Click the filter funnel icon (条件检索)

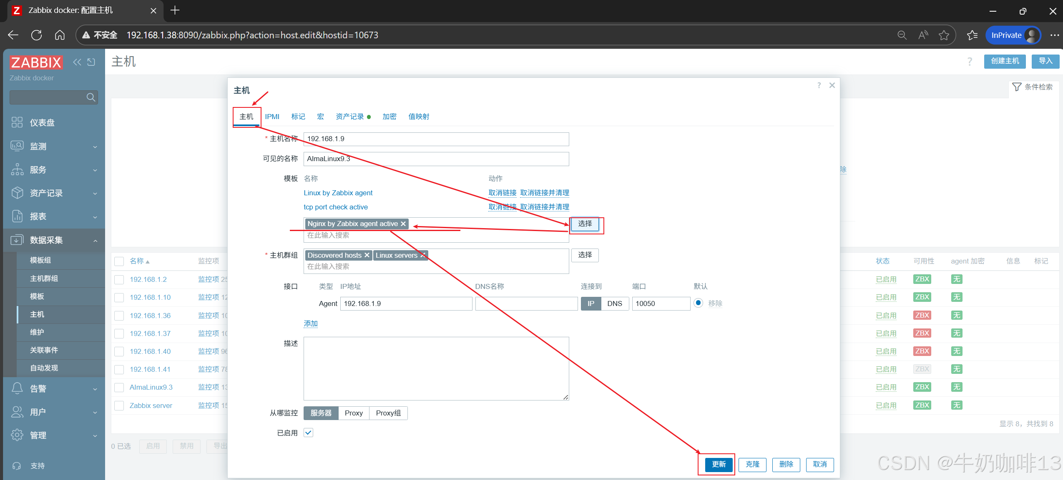click(1017, 87)
